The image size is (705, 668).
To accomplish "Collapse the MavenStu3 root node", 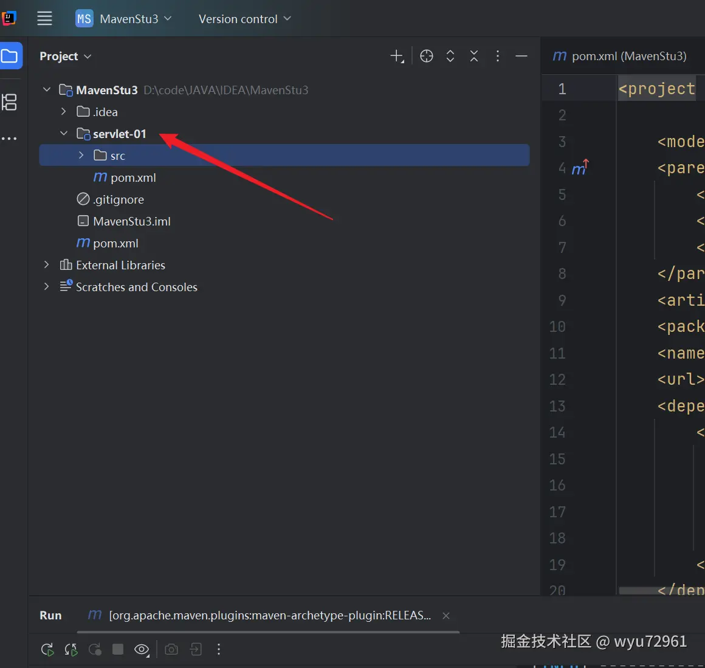I will pyautogui.click(x=46, y=89).
